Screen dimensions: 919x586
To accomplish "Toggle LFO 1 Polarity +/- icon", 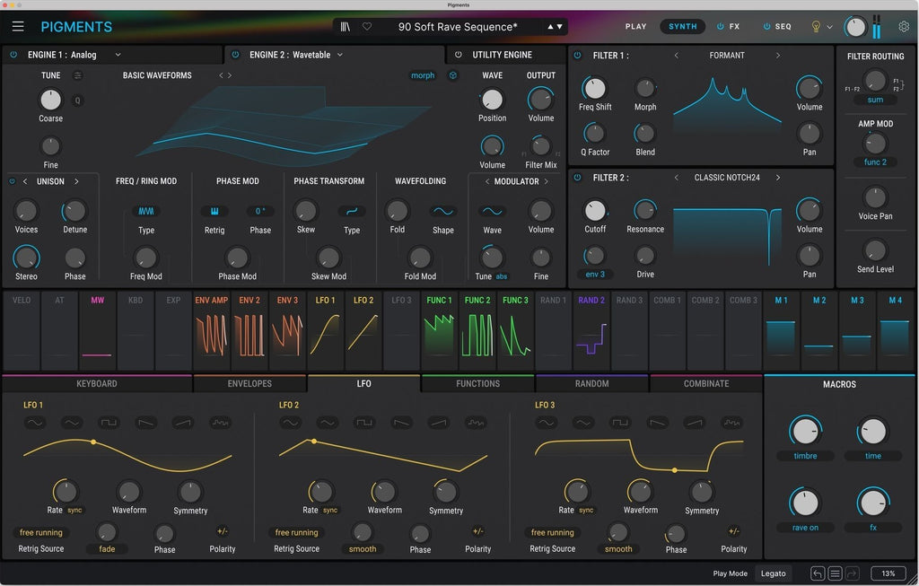I will coord(223,531).
